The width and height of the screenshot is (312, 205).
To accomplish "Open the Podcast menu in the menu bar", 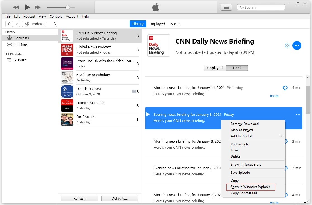I will click(29, 16).
